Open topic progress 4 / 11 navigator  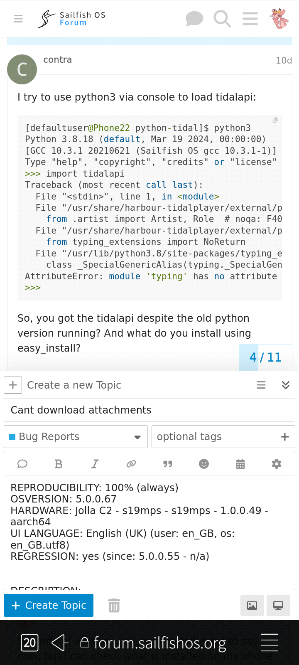click(265, 357)
